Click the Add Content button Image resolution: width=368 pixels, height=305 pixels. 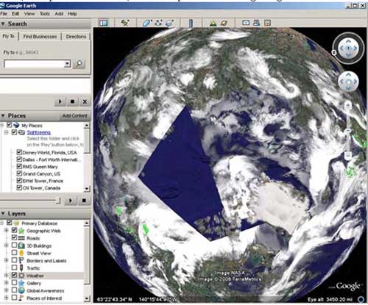[x=74, y=115]
